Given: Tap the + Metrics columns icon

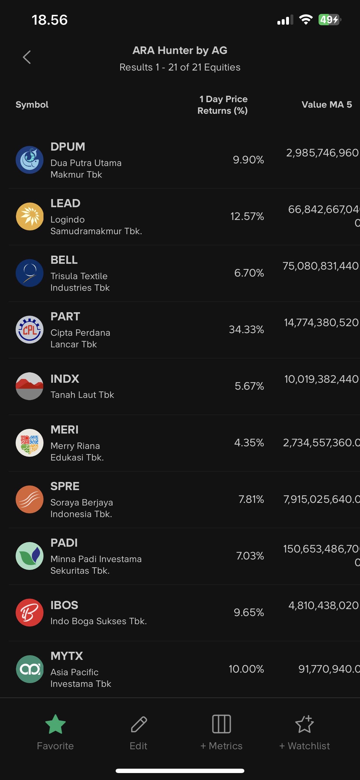Looking at the screenshot, I should pyautogui.click(x=221, y=725).
